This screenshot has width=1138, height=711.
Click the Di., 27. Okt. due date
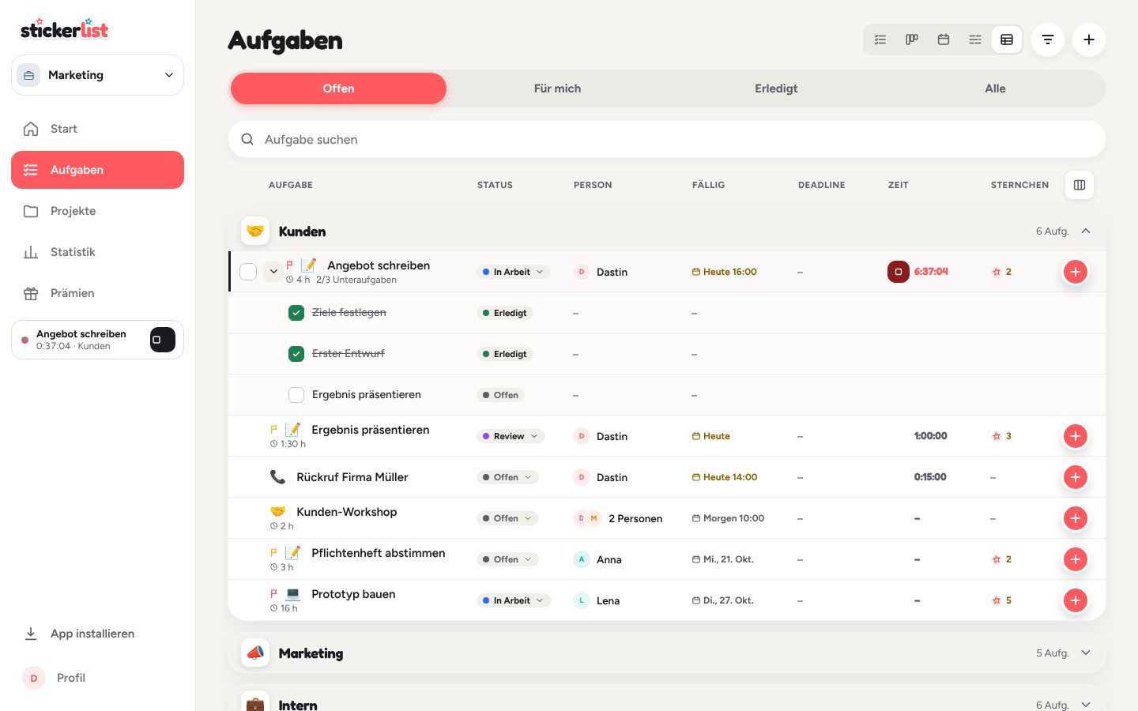(723, 600)
